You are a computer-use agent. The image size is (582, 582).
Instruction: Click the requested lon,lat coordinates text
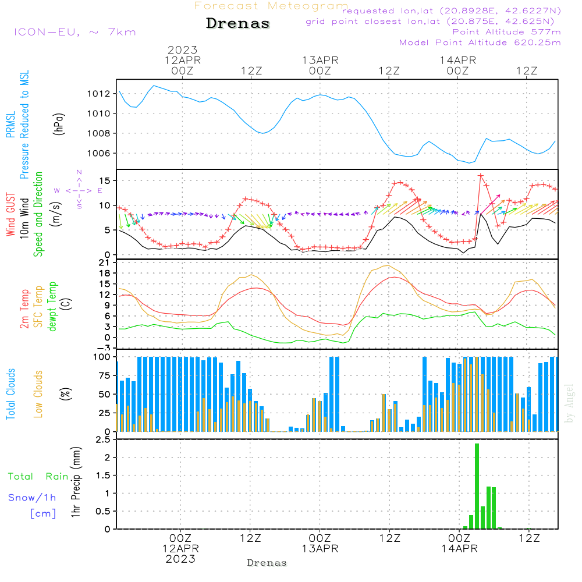[451, 11]
